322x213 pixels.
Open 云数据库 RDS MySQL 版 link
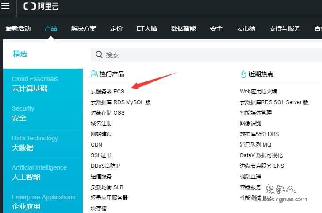(x=121, y=102)
